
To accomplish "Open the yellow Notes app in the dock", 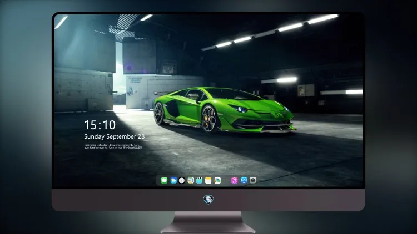I will tap(209, 180).
